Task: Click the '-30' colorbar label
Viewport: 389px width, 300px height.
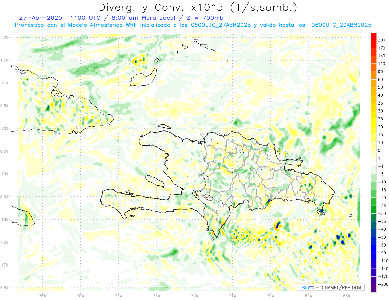Action: point(382,214)
